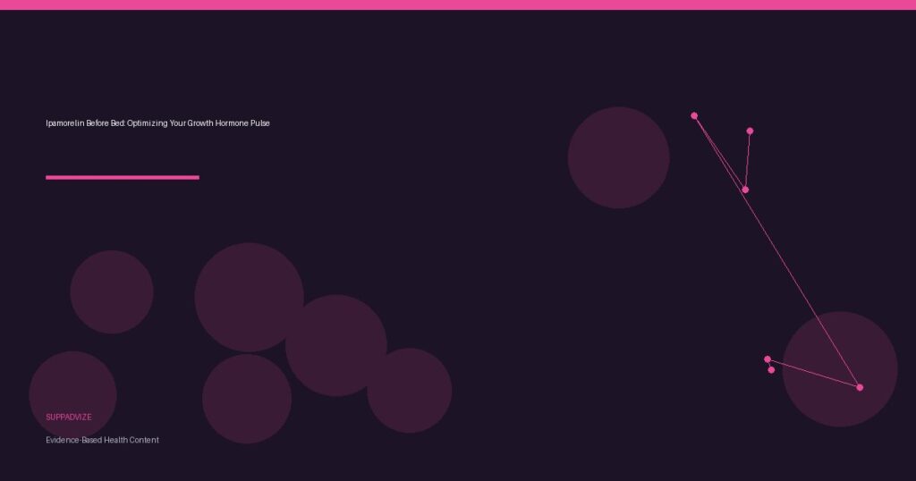Click the lower of the two adjacent pink dots
Screen dimensions: 916x481
(x=771, y=370)
